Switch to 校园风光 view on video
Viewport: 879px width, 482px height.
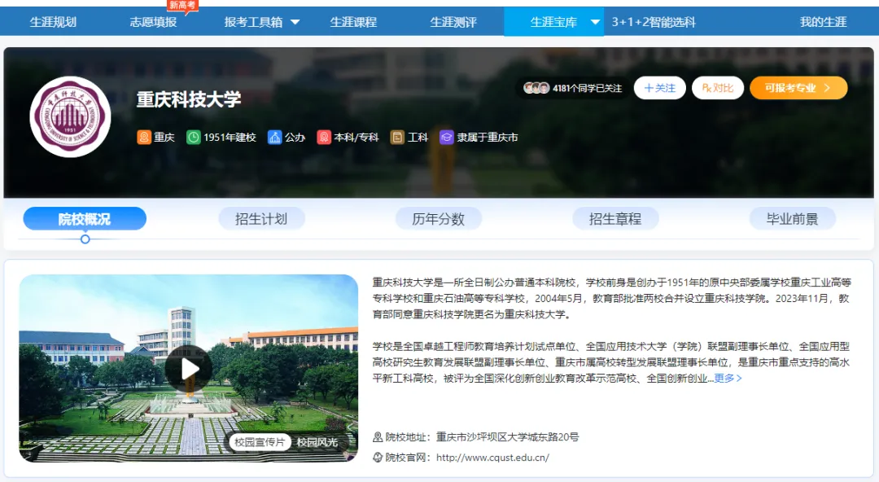coord(317,442)
